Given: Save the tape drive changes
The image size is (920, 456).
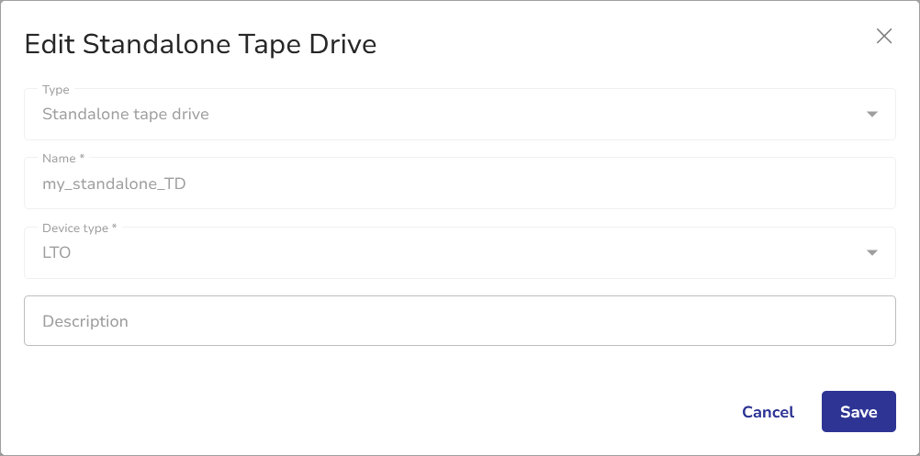Looking at the screenshot, I should [858, 412].
